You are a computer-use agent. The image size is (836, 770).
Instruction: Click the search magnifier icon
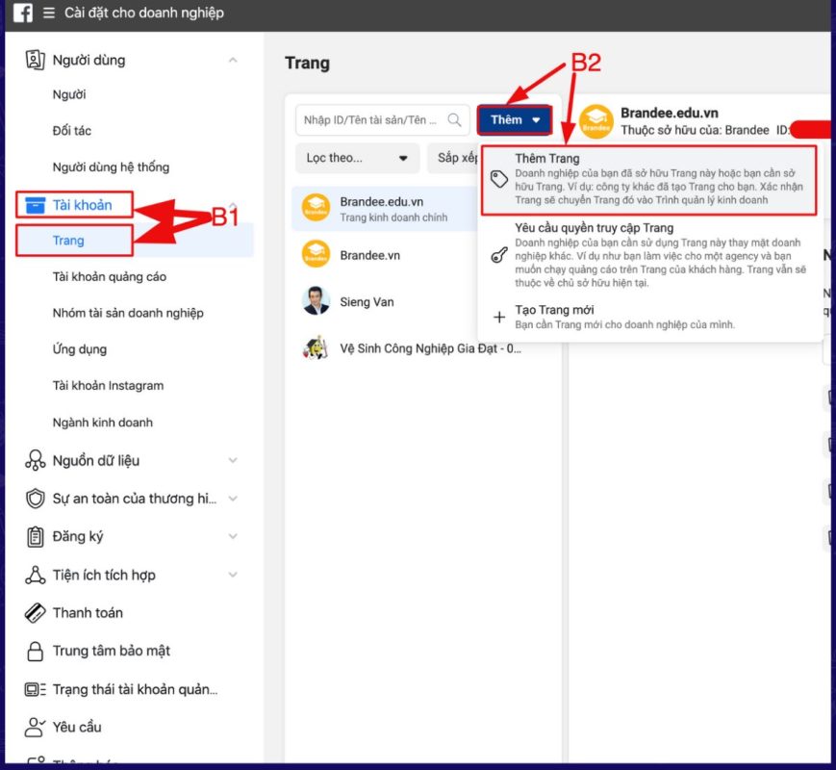[454, 120]
